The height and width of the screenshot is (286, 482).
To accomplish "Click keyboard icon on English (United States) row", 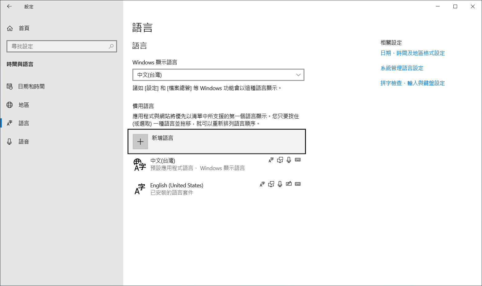I will tap(298, 184).
